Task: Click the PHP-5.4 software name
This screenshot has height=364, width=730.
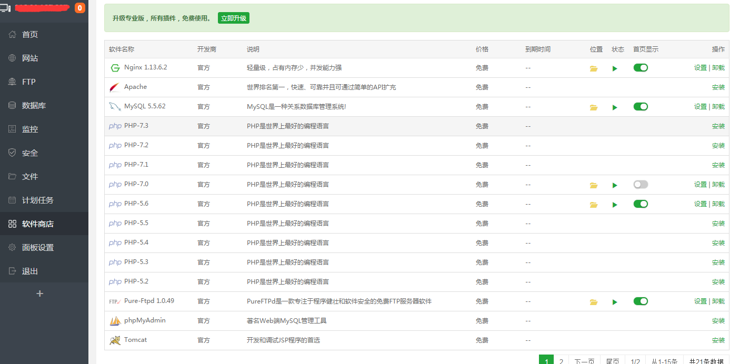Action: click(136, 242)
